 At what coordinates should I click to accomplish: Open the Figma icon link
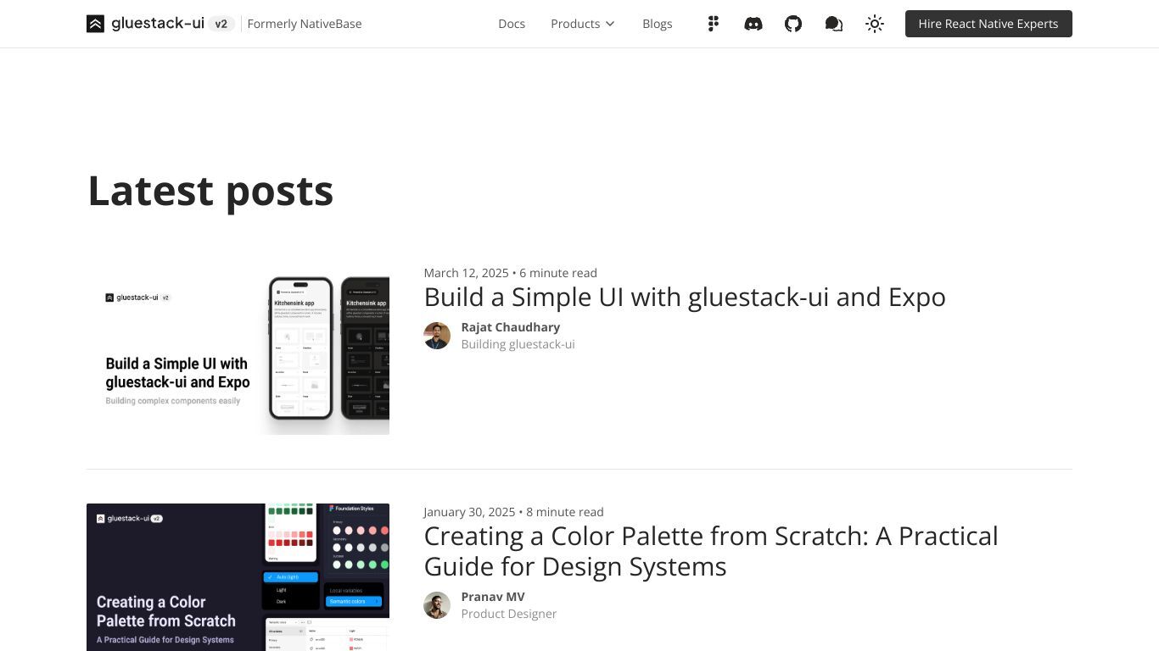[714, 24]
